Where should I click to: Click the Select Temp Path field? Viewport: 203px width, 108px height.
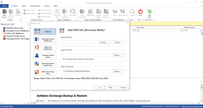pyautogui.click(x=85, y=71)
